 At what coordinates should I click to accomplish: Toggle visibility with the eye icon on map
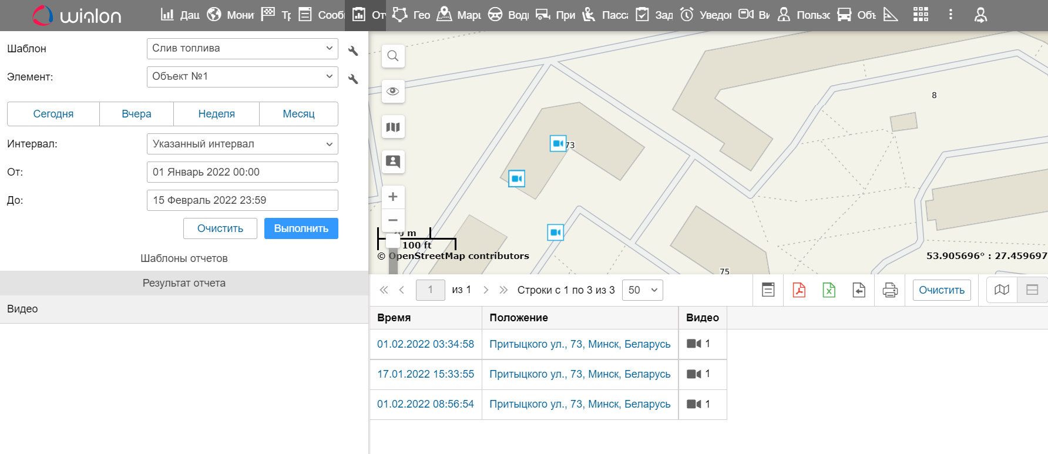tap(393, 91)
